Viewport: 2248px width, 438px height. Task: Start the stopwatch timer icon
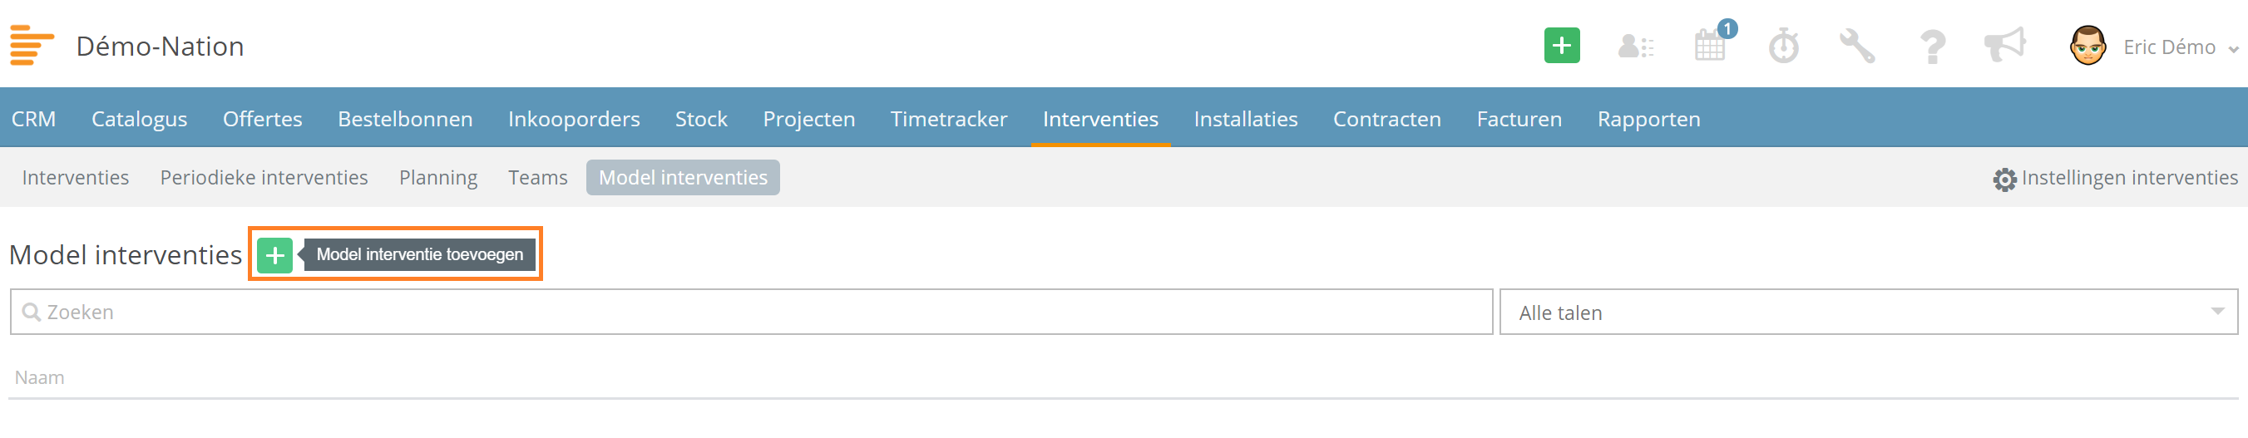[x=1784, y=46]
